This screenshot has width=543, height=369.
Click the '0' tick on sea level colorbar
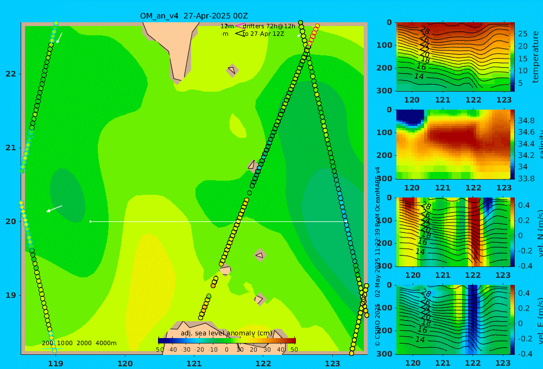click(x=227, y=349)
